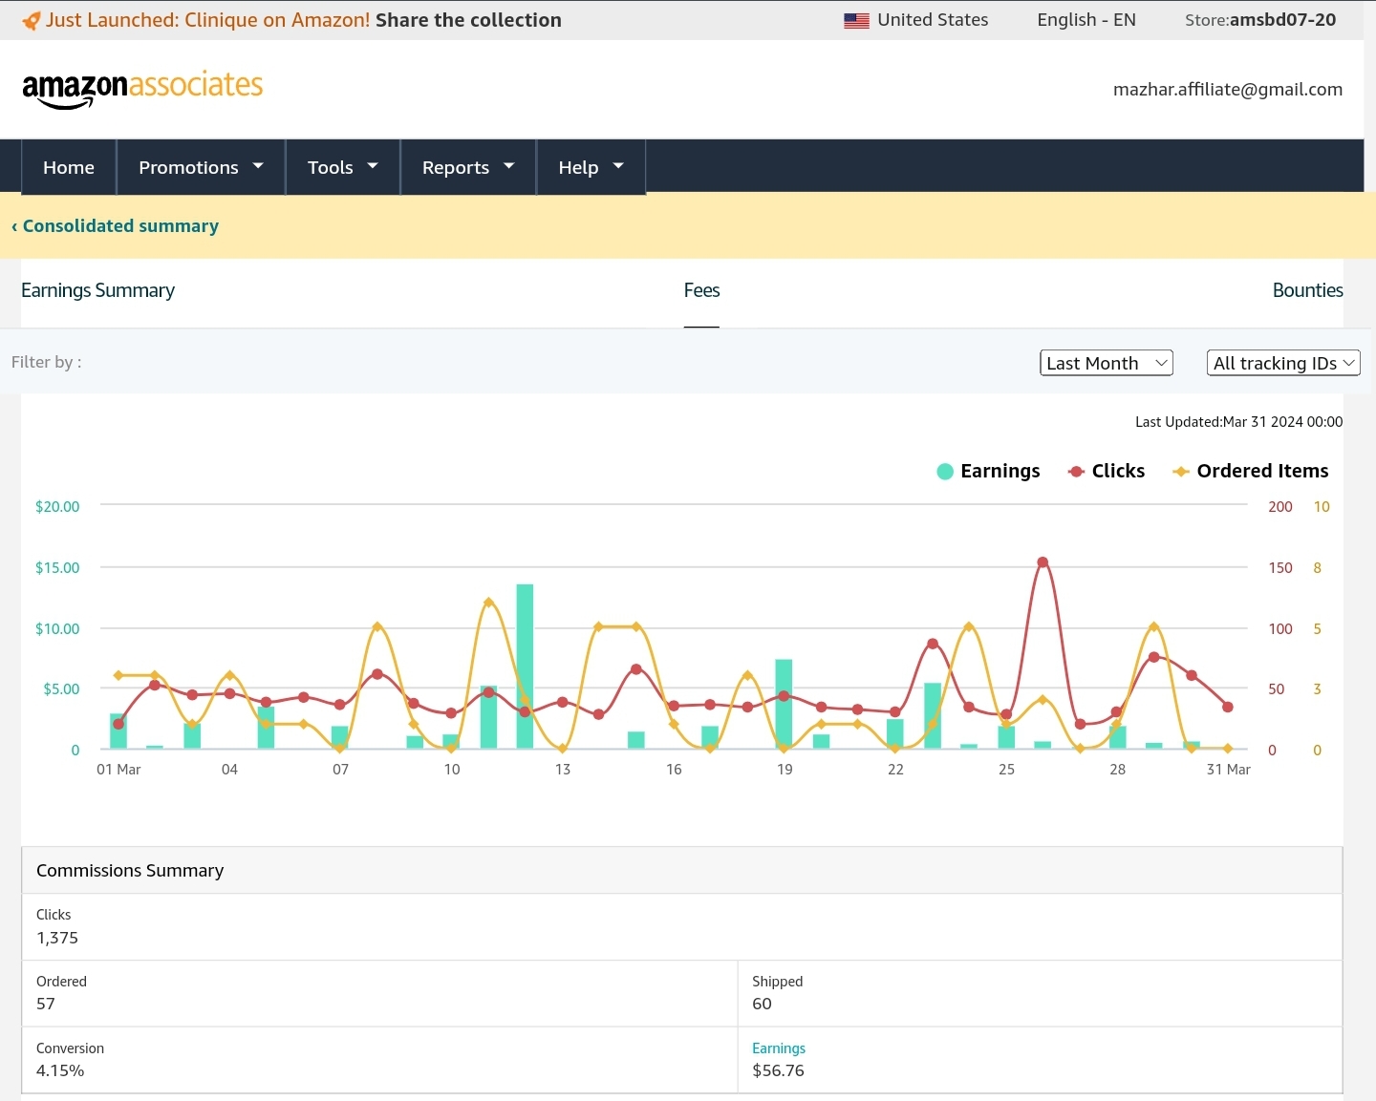Screen dimensions: 1376x1101
Task: Click the Ordered value 57
Action: pos(46,1004)
